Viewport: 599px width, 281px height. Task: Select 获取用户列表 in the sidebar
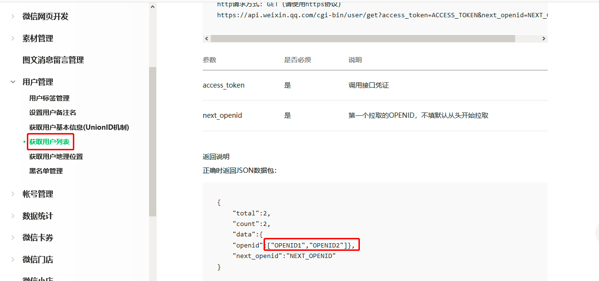50,142
